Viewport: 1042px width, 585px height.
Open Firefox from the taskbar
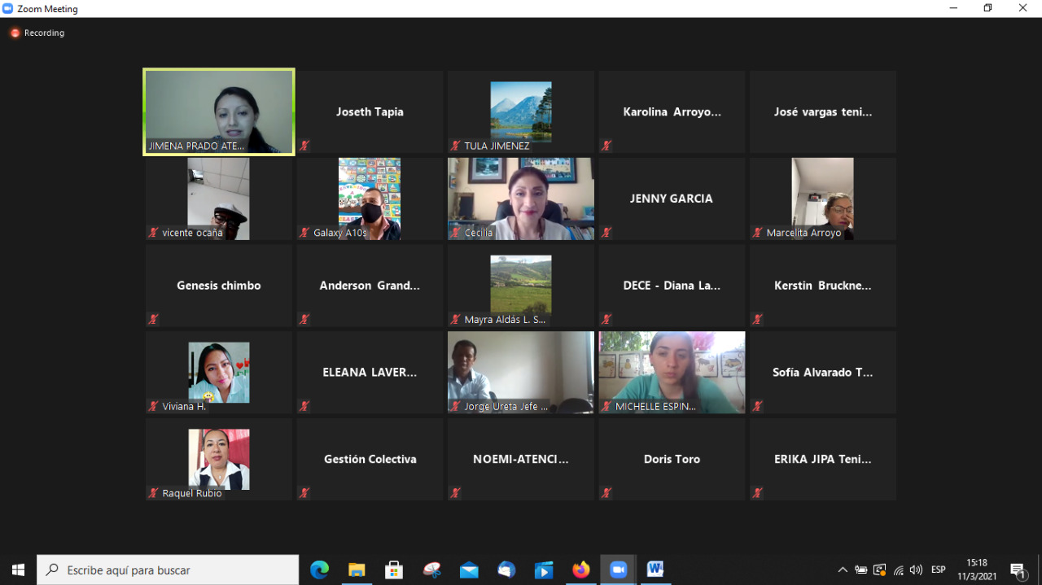[581, 570]
